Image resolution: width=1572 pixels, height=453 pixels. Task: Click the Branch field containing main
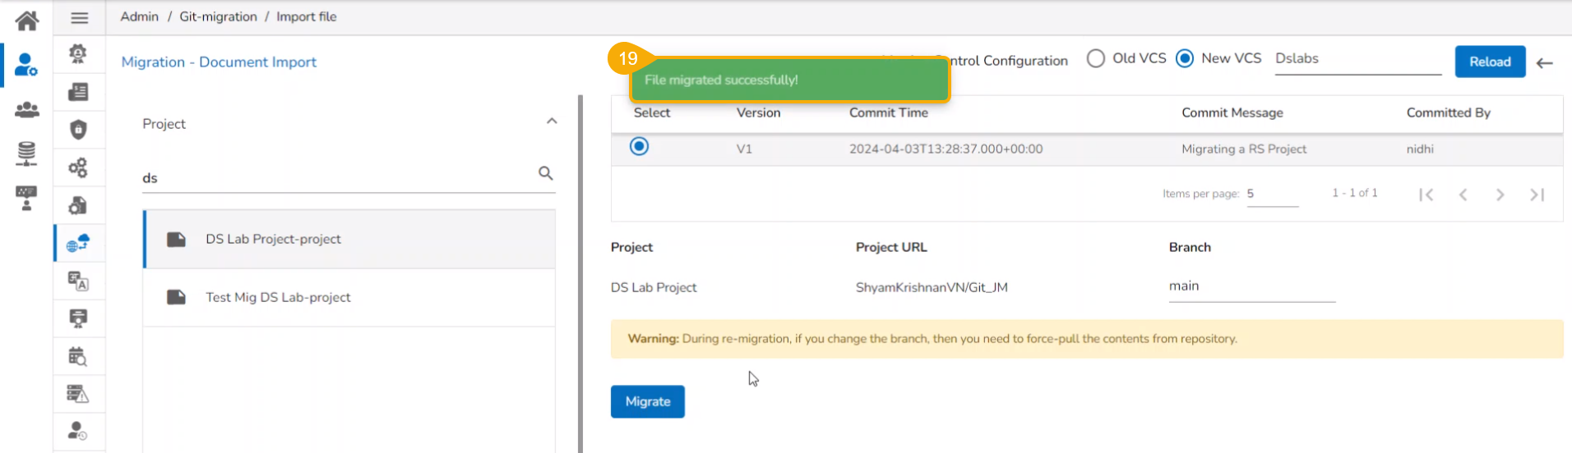(1251, 286)
